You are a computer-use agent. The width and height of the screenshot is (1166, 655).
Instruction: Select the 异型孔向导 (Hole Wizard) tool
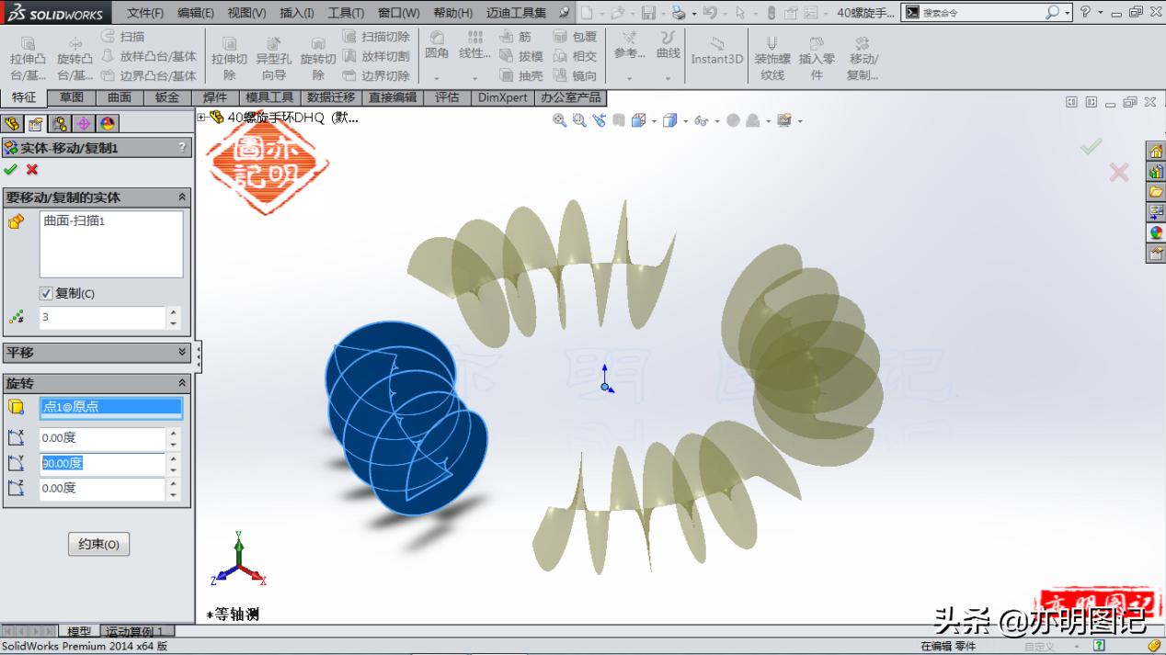(273, 57)
